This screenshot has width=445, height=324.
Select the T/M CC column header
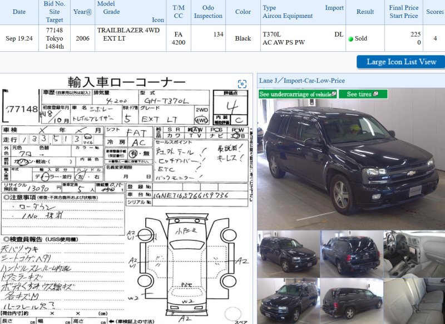178,12
